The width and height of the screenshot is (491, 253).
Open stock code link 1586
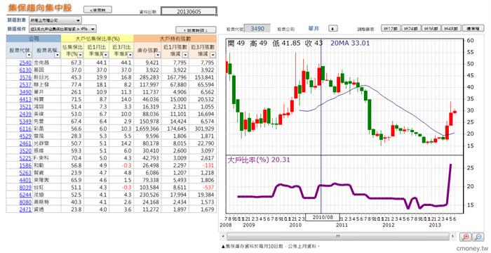coord(25,165)
